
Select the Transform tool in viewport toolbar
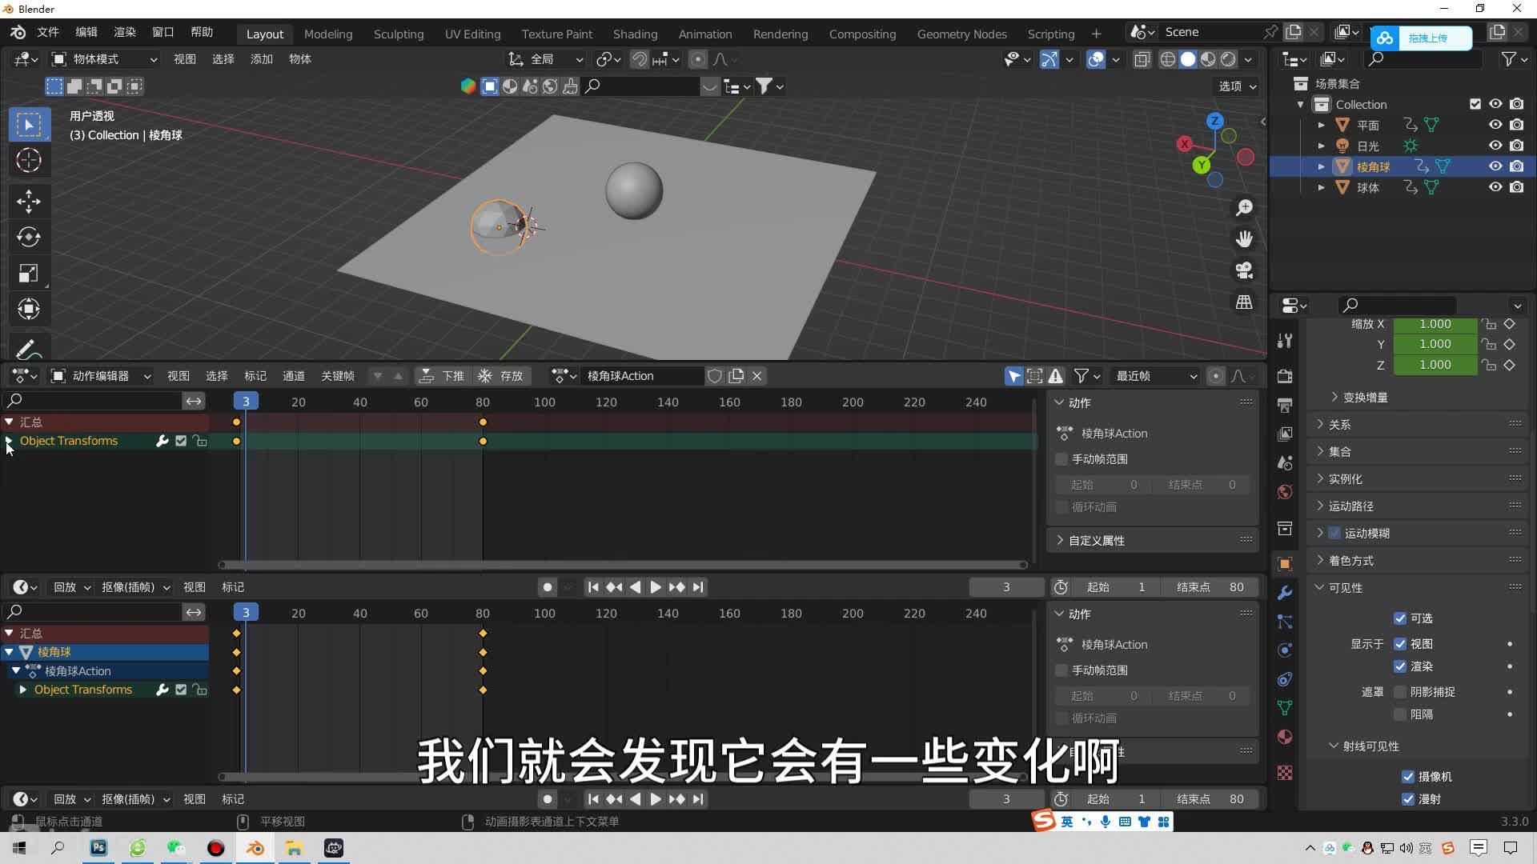click(x=29, y=309)
